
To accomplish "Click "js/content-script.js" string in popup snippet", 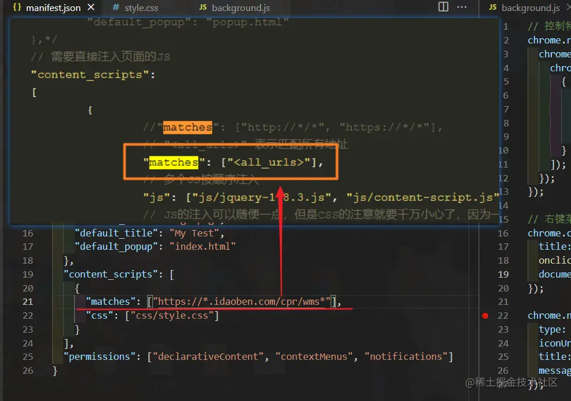I will click(x=422, y=198).
